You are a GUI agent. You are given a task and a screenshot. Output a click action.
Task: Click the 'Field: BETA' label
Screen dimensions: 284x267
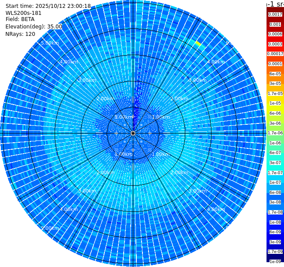(20, 19)
